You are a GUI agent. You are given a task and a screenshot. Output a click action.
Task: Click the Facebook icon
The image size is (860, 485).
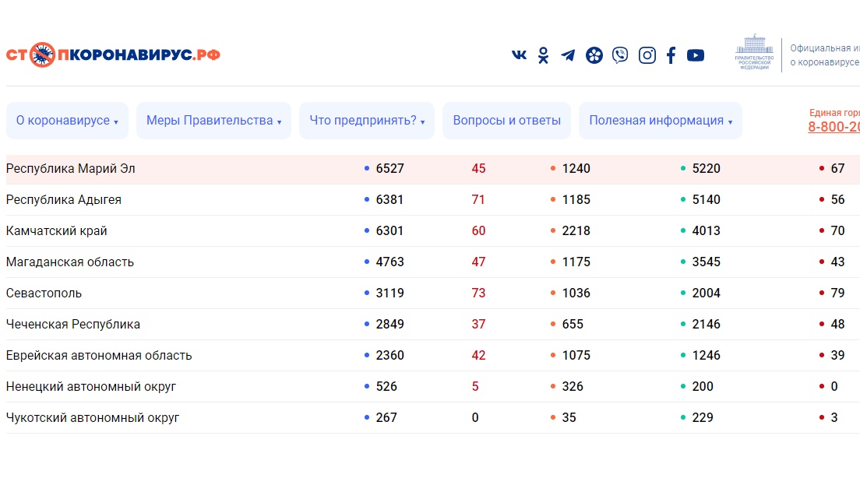pyautogui.click(x=671, y=54)
